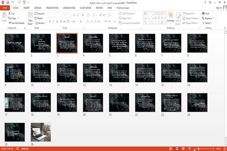Clear all formatting icon
Viewport: 227px width, 151px height.
[x=82, y=15]
